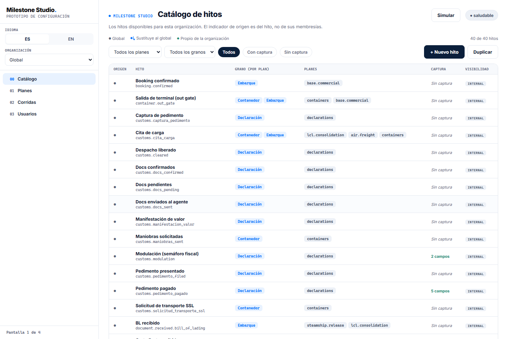The image size is (508, 339).
Task: Open the Organización dropdown set to Global
Action: 49,60
